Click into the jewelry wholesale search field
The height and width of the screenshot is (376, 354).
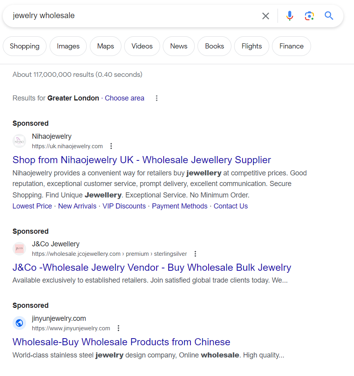(134, 16)
